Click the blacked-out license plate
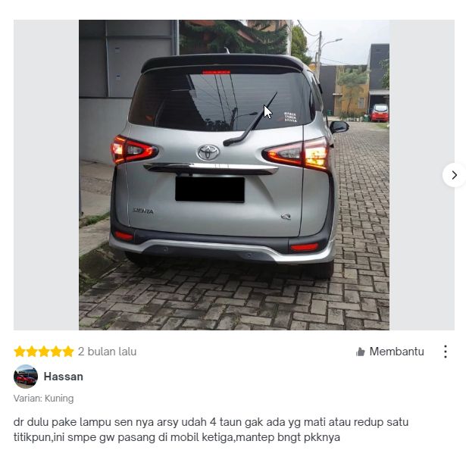466x466 pixels. 210,189
